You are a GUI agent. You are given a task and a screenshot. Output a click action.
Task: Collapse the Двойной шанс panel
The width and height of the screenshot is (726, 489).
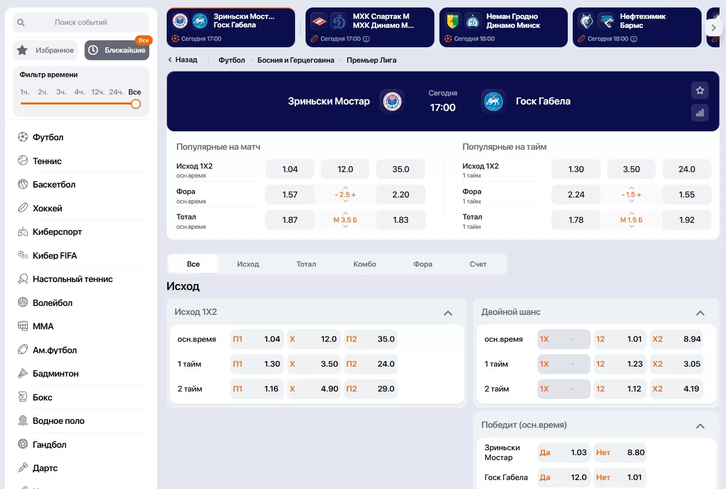pos(700,313)
